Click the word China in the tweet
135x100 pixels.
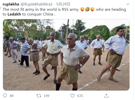pyautogui.click(x=48, y=14)
